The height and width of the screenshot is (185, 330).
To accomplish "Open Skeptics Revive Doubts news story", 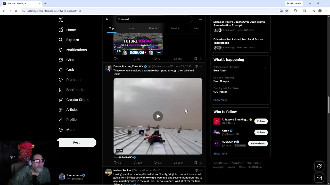I will [x=239, y=24].
